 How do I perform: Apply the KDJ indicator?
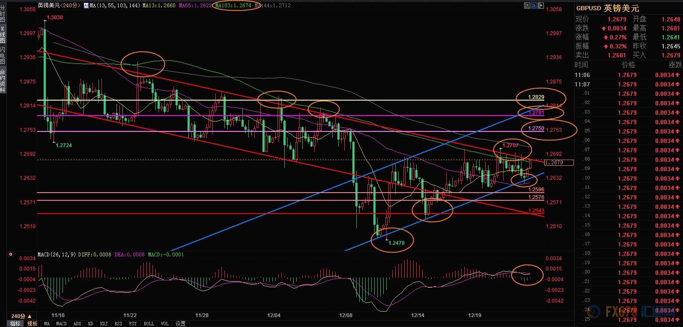pyautogui.click(x=104, y=324)
